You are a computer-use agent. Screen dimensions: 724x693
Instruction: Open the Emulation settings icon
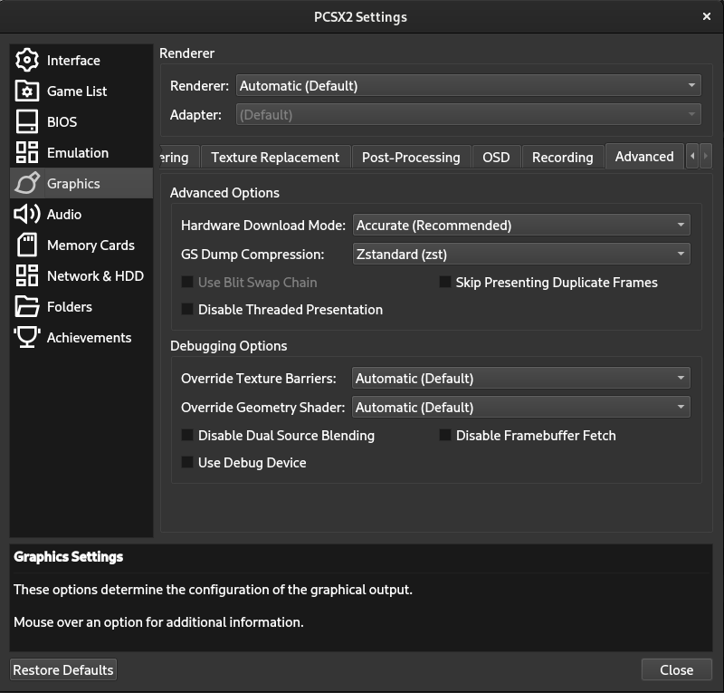point(26,152)
